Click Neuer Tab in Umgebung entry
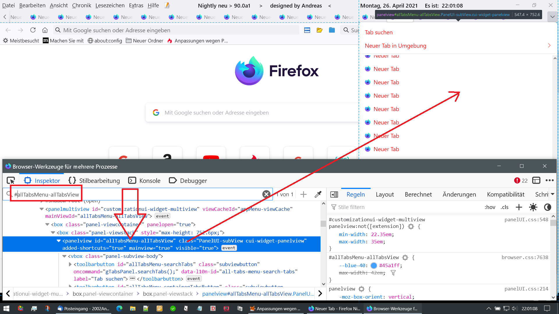 [x=395, y=46]
